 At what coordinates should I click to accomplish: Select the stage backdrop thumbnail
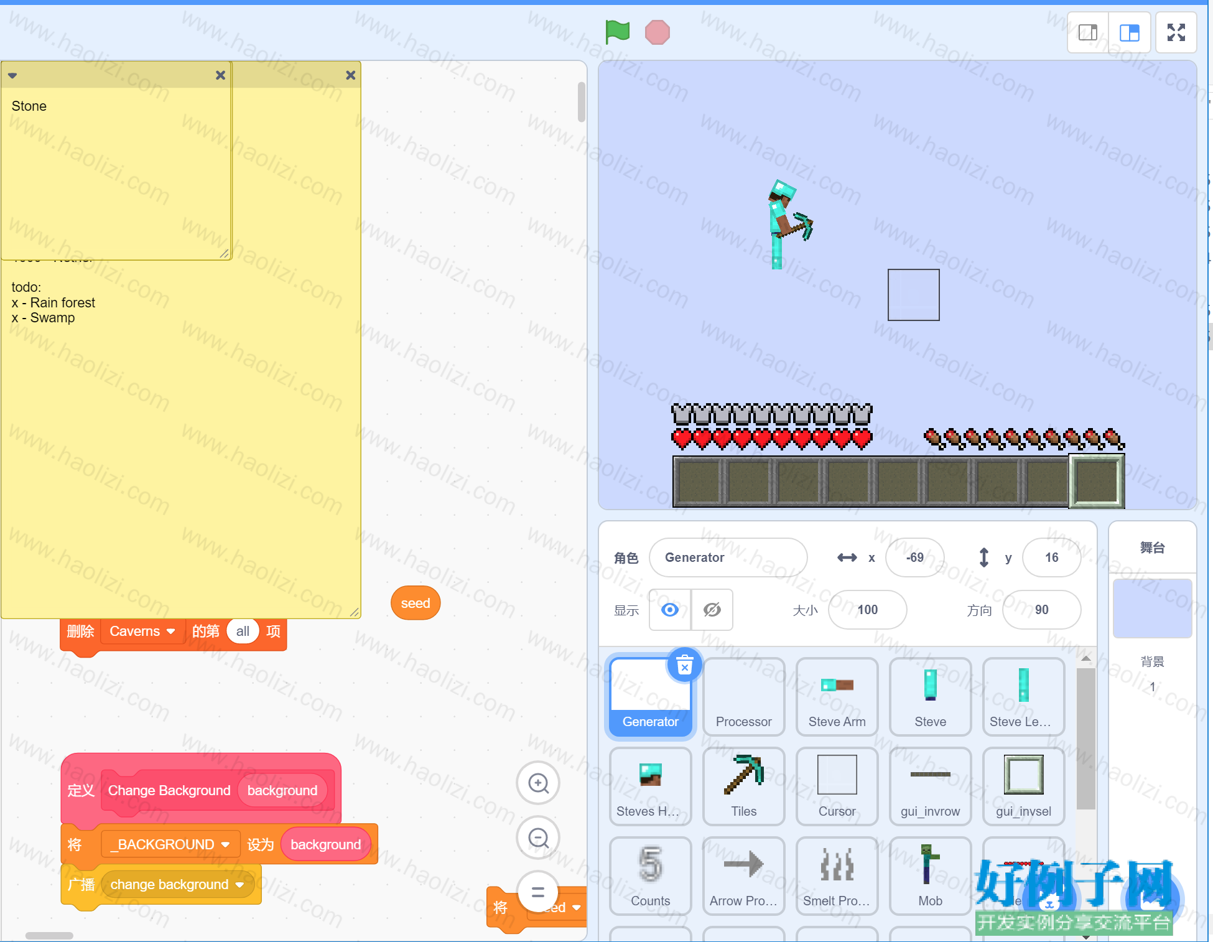(x=1152, y=609)
